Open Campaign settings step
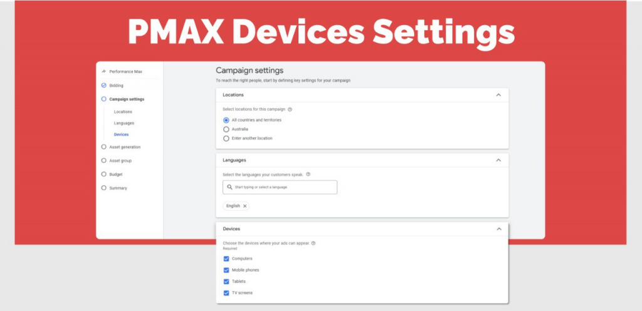This screenshot has width=642, height=311. point(127,99)
